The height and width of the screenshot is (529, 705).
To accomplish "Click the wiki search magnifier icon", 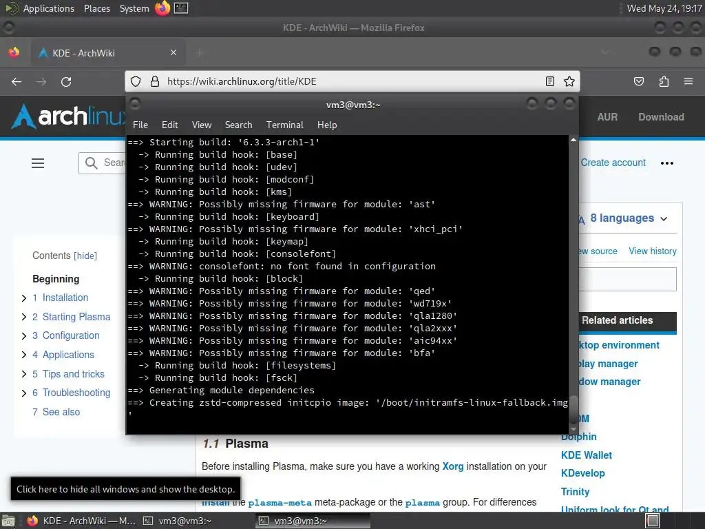I will point(92,163).
